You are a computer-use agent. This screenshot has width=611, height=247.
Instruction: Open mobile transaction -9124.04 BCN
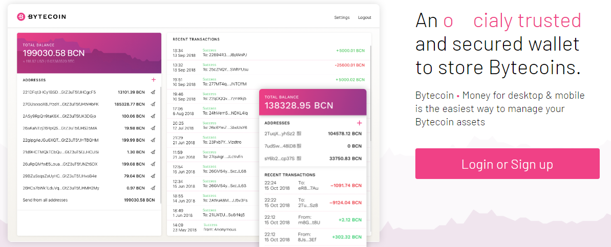tap(313, 203)
